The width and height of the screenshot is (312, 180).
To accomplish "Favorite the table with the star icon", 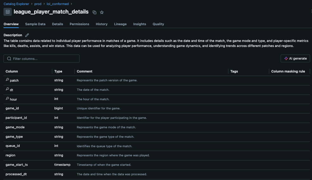I will (102, 12).
